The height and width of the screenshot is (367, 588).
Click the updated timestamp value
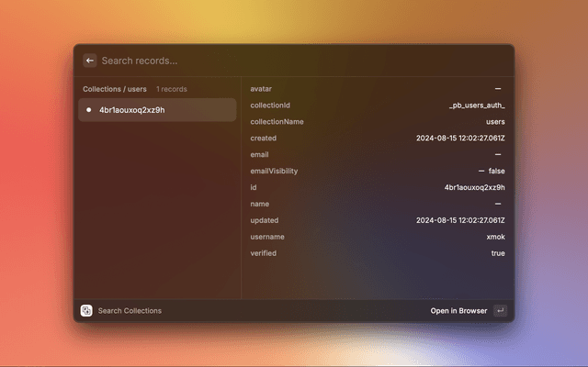[459, 220]
